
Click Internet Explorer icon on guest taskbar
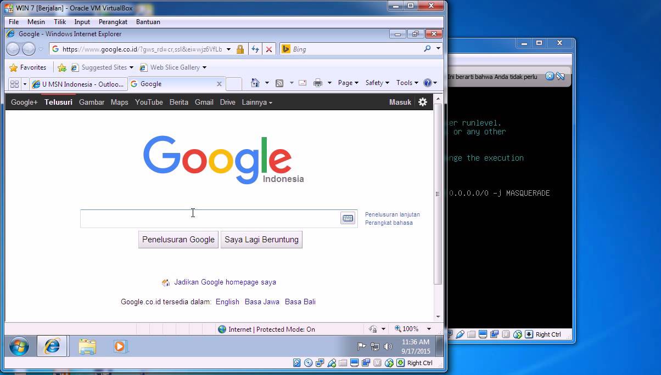click(x=52, y=346)
